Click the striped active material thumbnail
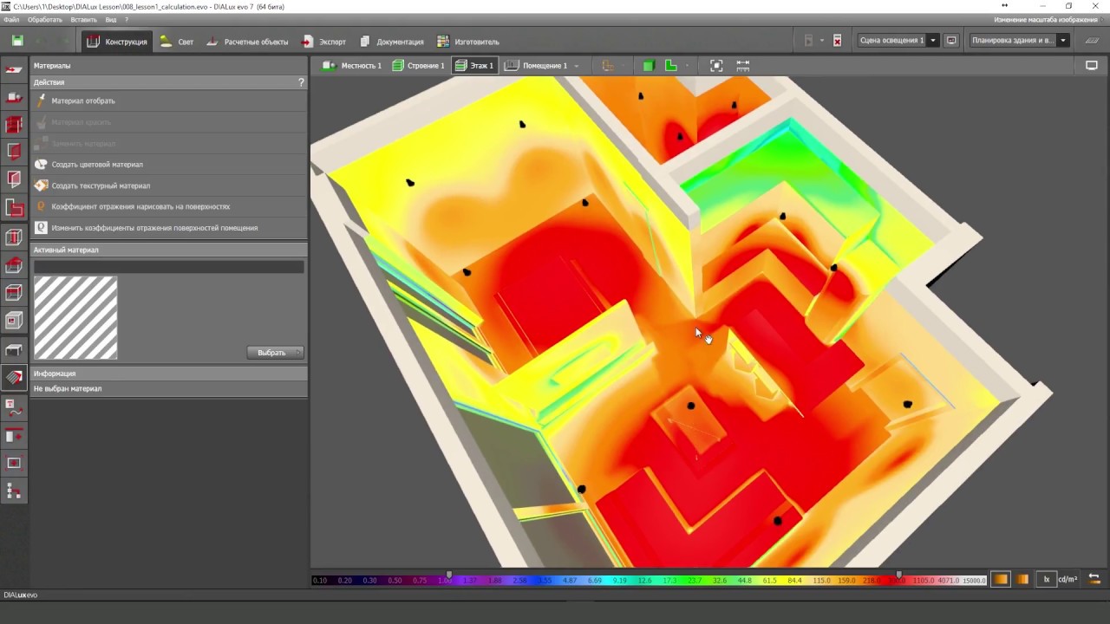1110x624 pixels. [x=75, y=317]
